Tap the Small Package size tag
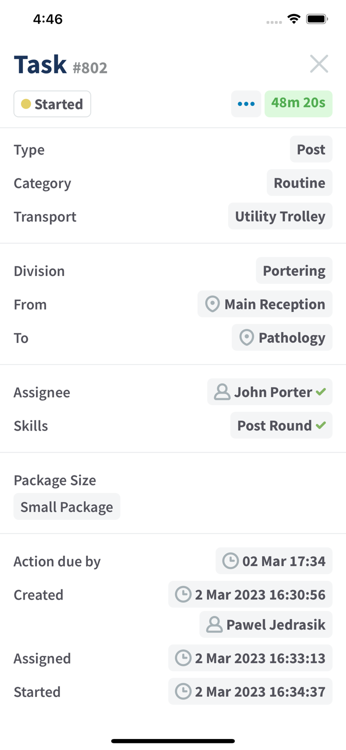346x750 pixels. click(67, 506)
